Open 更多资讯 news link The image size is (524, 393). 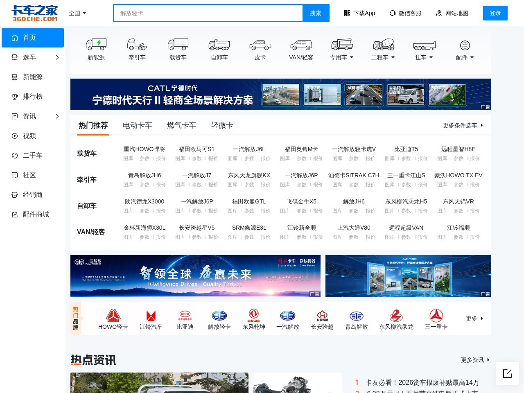tap(475, 360)
